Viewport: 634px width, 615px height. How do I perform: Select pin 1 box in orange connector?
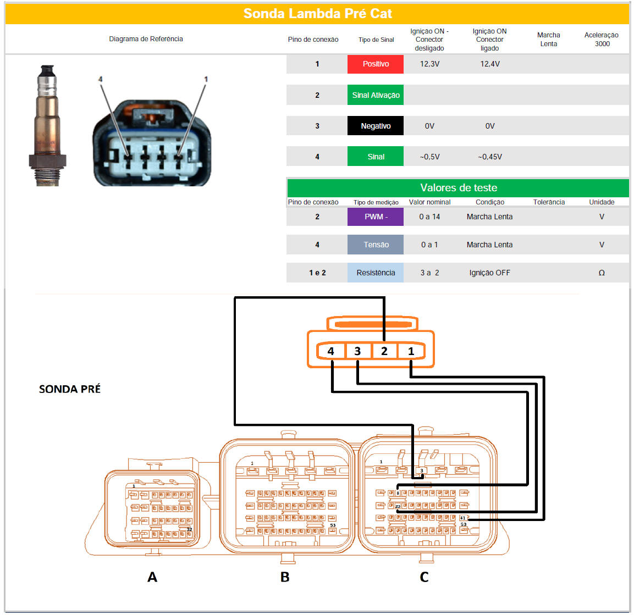tap(411, 351)
